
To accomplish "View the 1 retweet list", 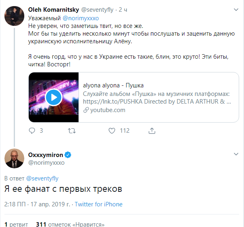I will 16,224.
